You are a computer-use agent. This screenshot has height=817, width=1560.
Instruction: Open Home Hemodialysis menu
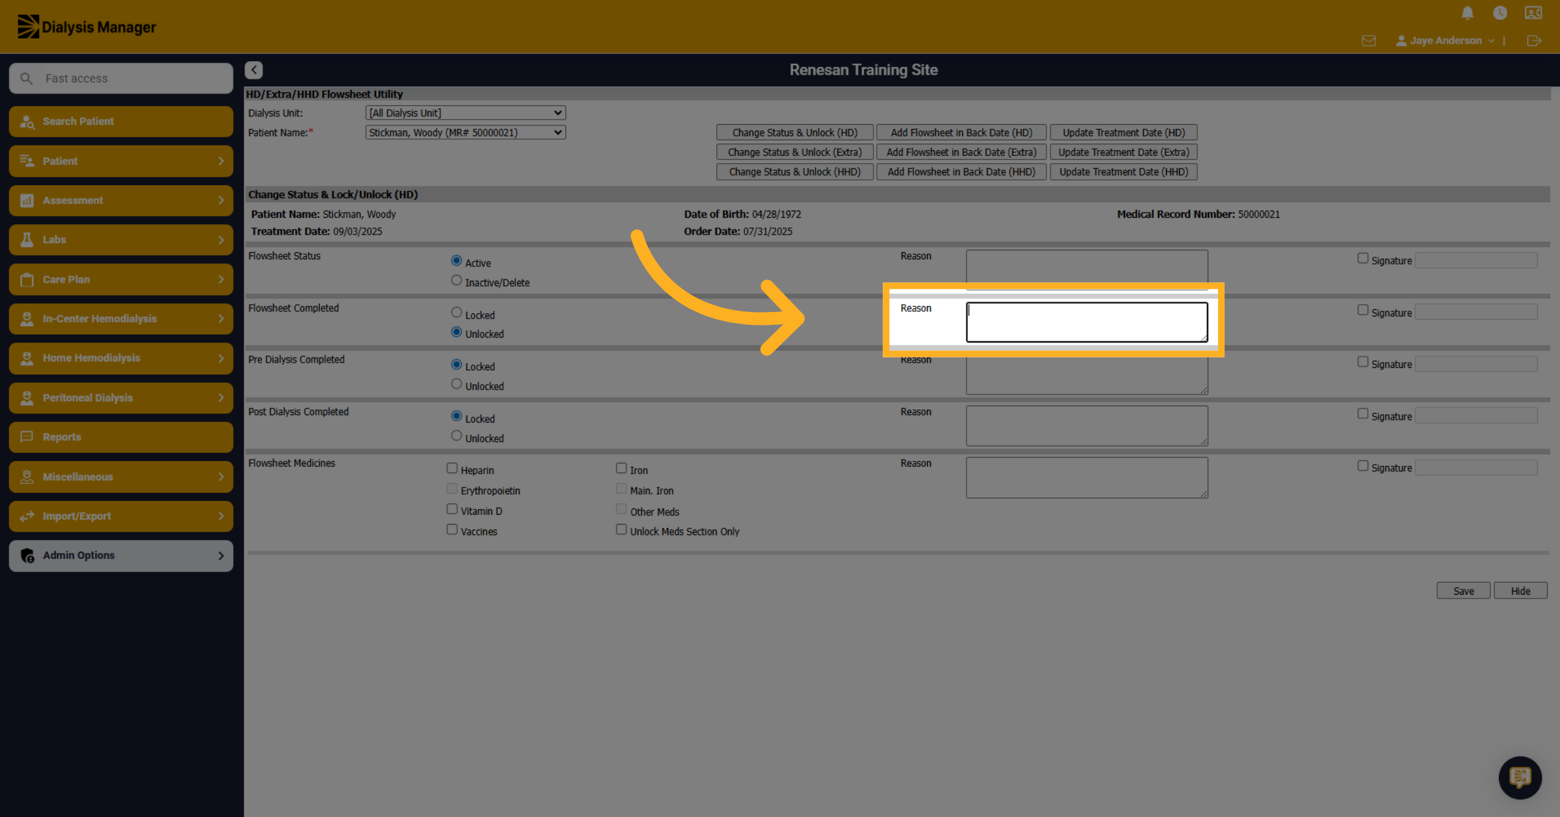pos(121,358)
